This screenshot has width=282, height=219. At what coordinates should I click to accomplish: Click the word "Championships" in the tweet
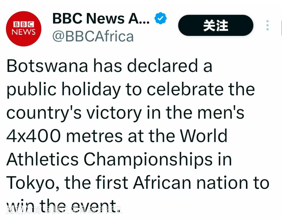(x=148, y=159)
